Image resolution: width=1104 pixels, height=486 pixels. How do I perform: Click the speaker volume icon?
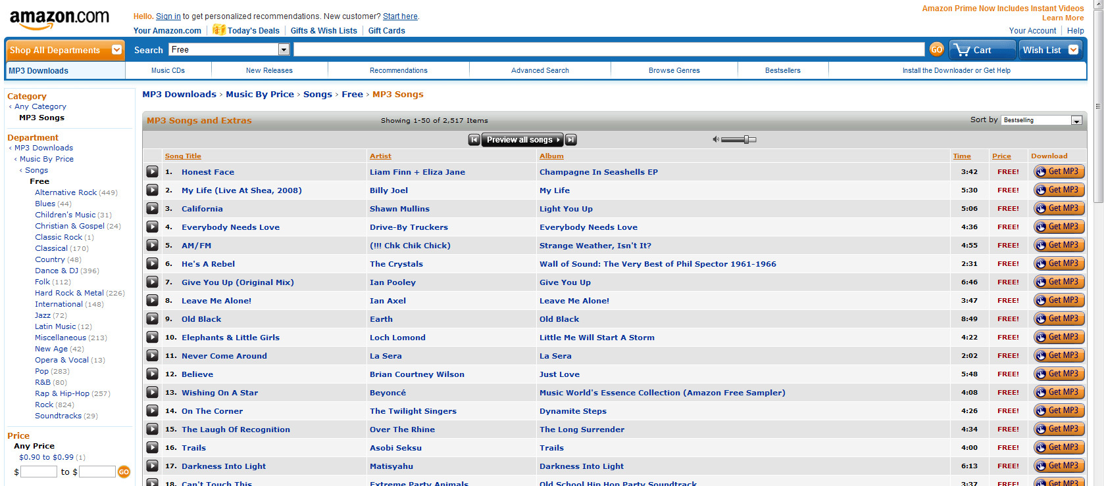tap(716, 139)
